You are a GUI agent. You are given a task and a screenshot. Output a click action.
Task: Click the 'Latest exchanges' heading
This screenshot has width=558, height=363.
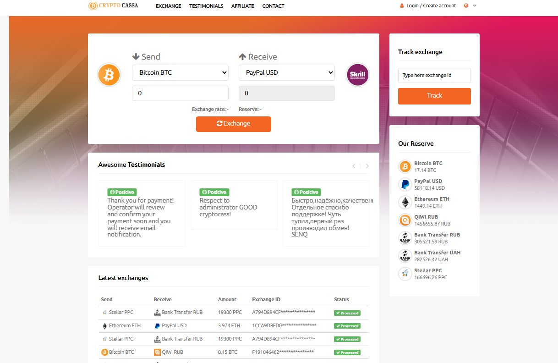pyautogui.click(x=123, y=278)
